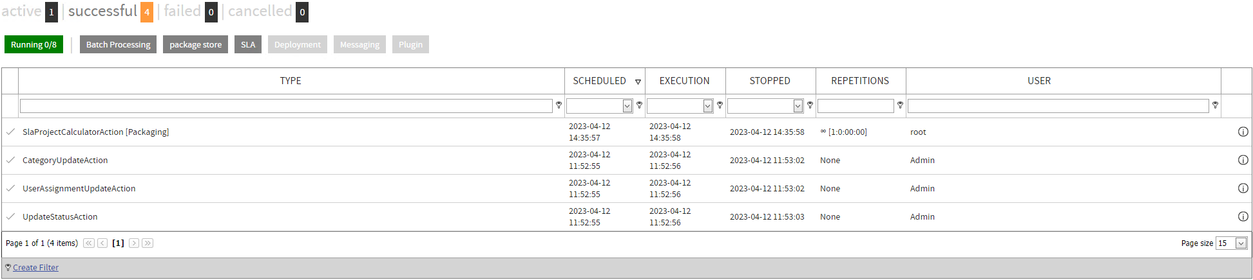Click info icon for UserAssignmentUpdateAction row
1253x280 pixels.
tap(1243, 188)
